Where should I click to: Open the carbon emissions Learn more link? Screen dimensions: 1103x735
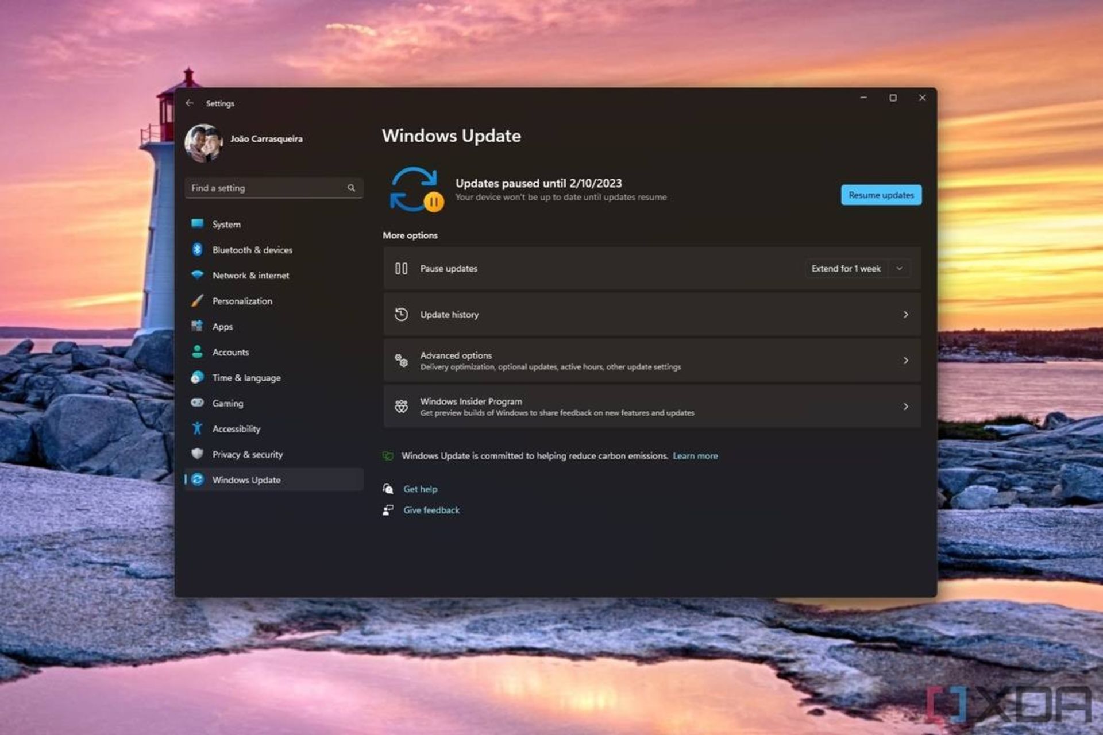[x=695, y=455]
